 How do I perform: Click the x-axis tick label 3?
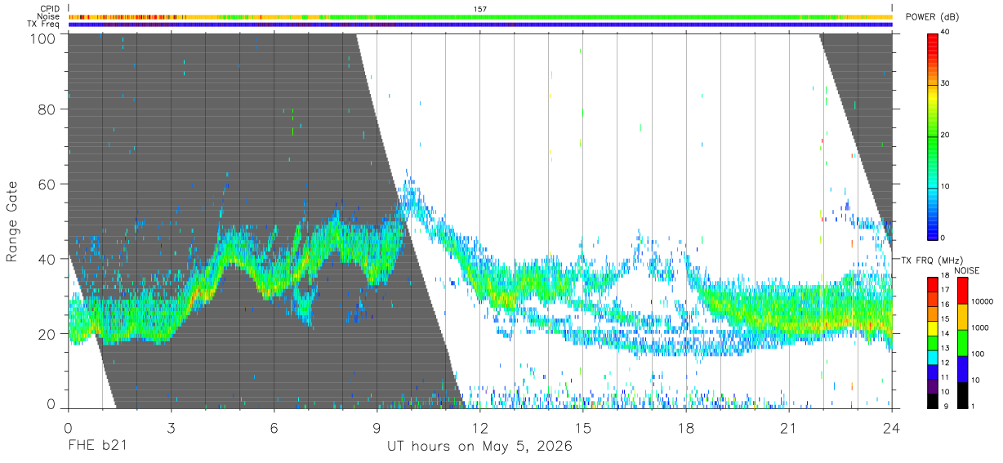pos(171,429)
